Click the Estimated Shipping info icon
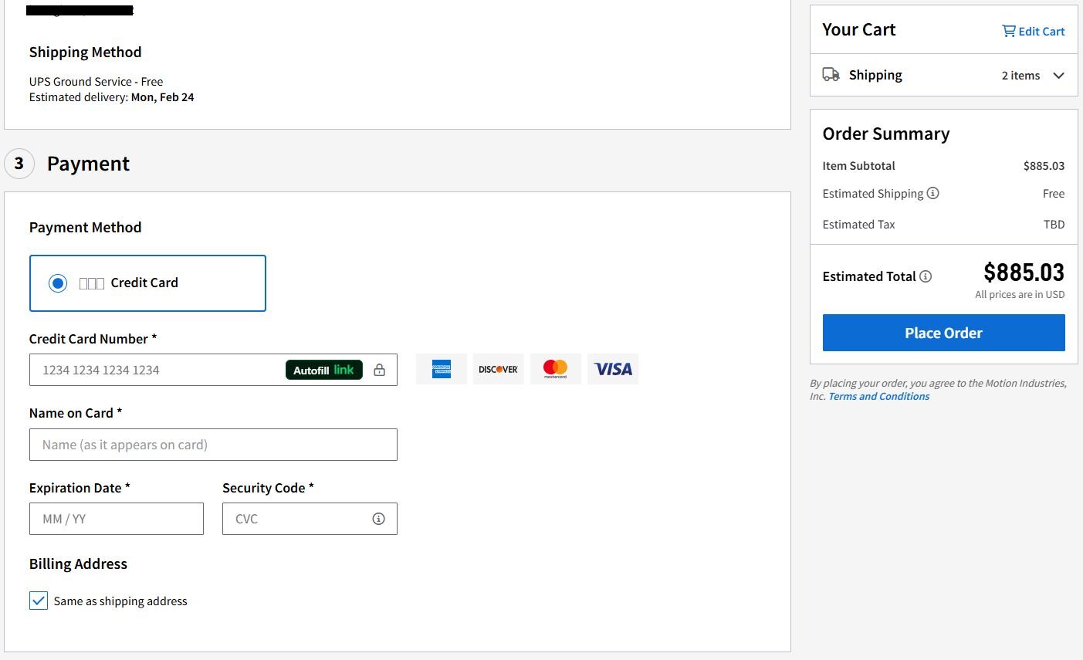Image resolution: width=1083 pixels, height=660 pixels. pos(932,193)
